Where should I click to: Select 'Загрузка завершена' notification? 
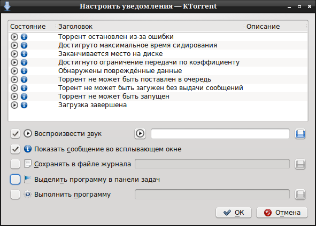158,105
